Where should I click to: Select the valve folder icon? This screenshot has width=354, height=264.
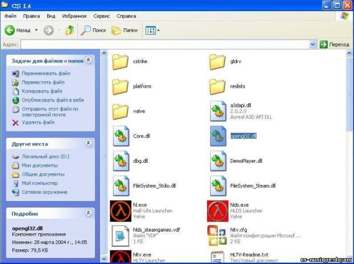coord(120,111)
